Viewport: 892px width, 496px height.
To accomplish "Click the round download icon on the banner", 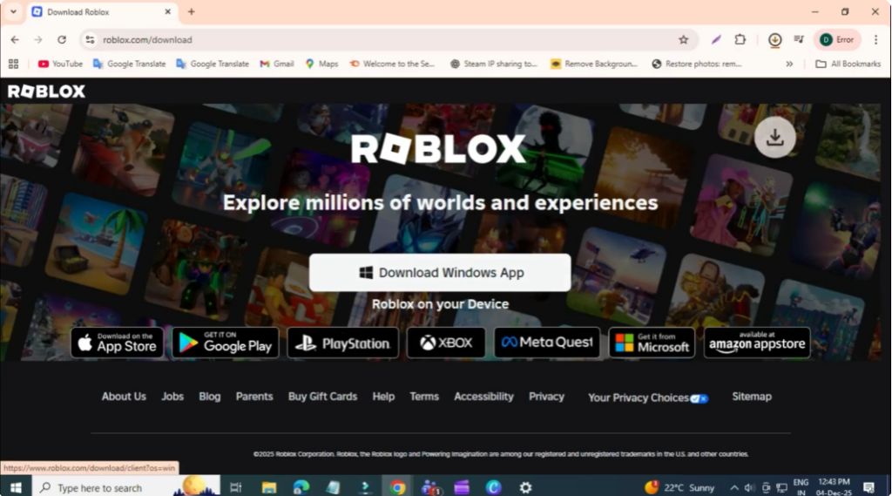I will (774, 137).
